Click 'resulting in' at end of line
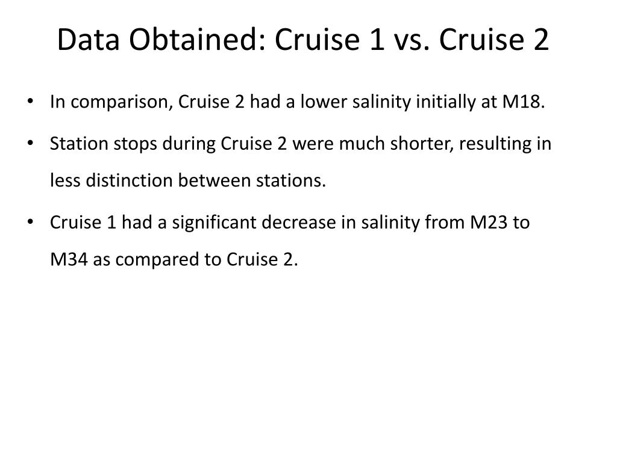 (505, 144)
